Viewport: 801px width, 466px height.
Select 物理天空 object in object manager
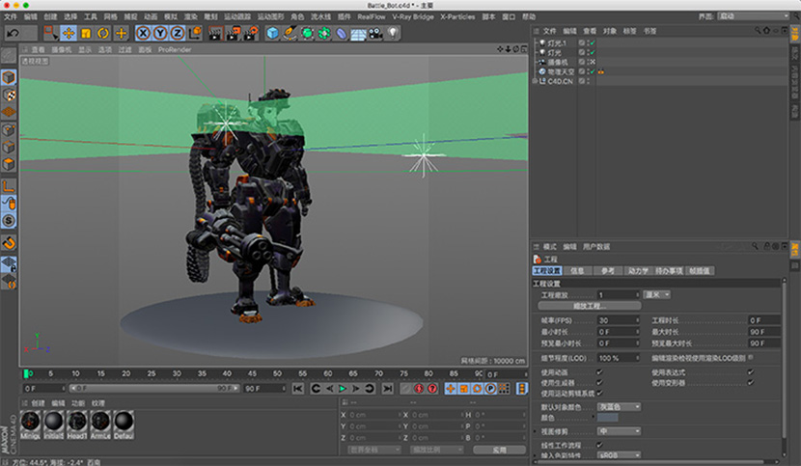click(561, 72)
